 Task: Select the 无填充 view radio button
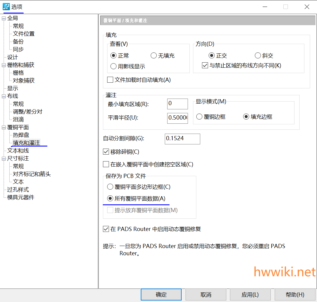click(x=154, y=56)
